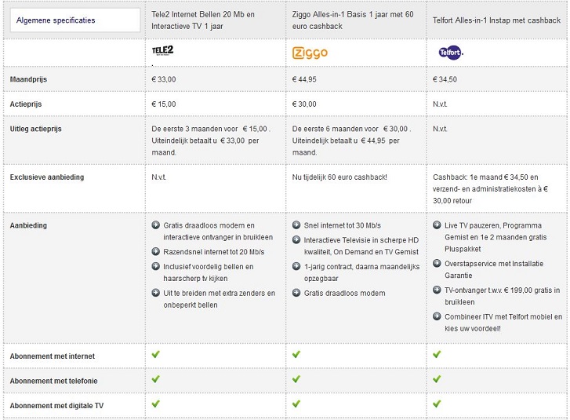Click arrow bullet beside 'Live TV pauzeren'
This screenshot has width=570, height=420.
pos(437,225)
